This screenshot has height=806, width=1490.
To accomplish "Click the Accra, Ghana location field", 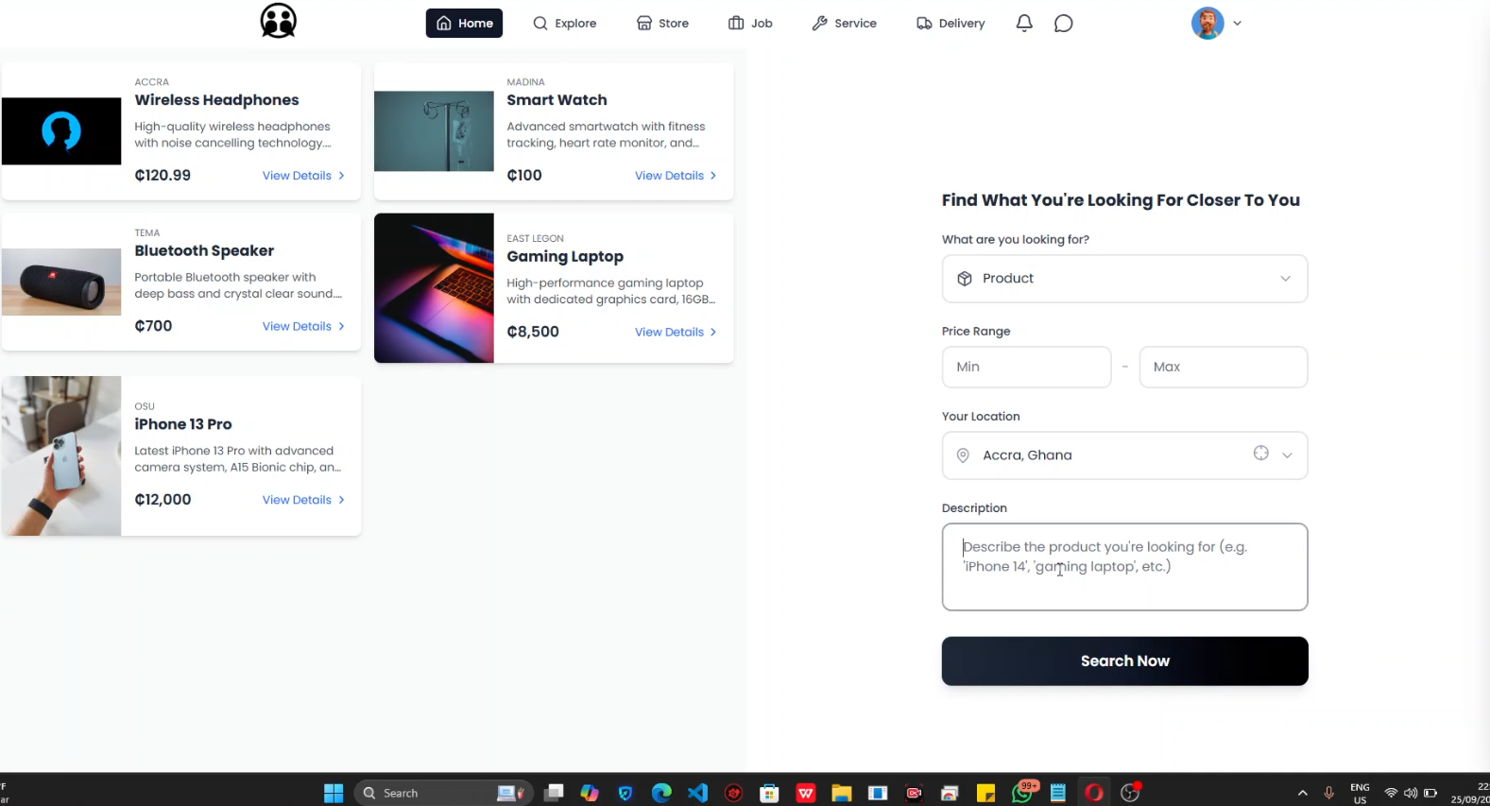I will (1124, 455).
